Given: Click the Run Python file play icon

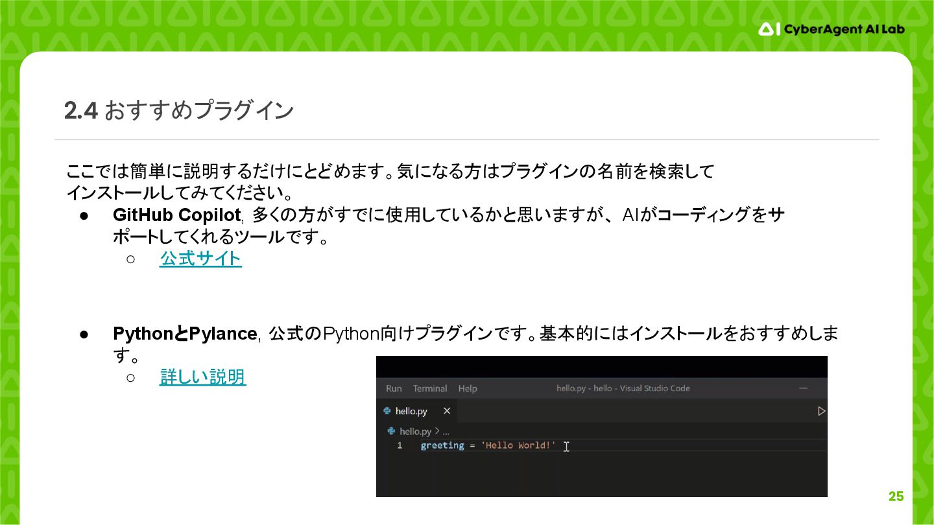Looking at the screenshot, I should coord(821,411).
